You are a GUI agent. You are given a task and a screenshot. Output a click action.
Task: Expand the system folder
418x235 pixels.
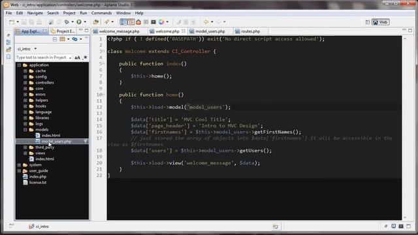pos(19,165)
